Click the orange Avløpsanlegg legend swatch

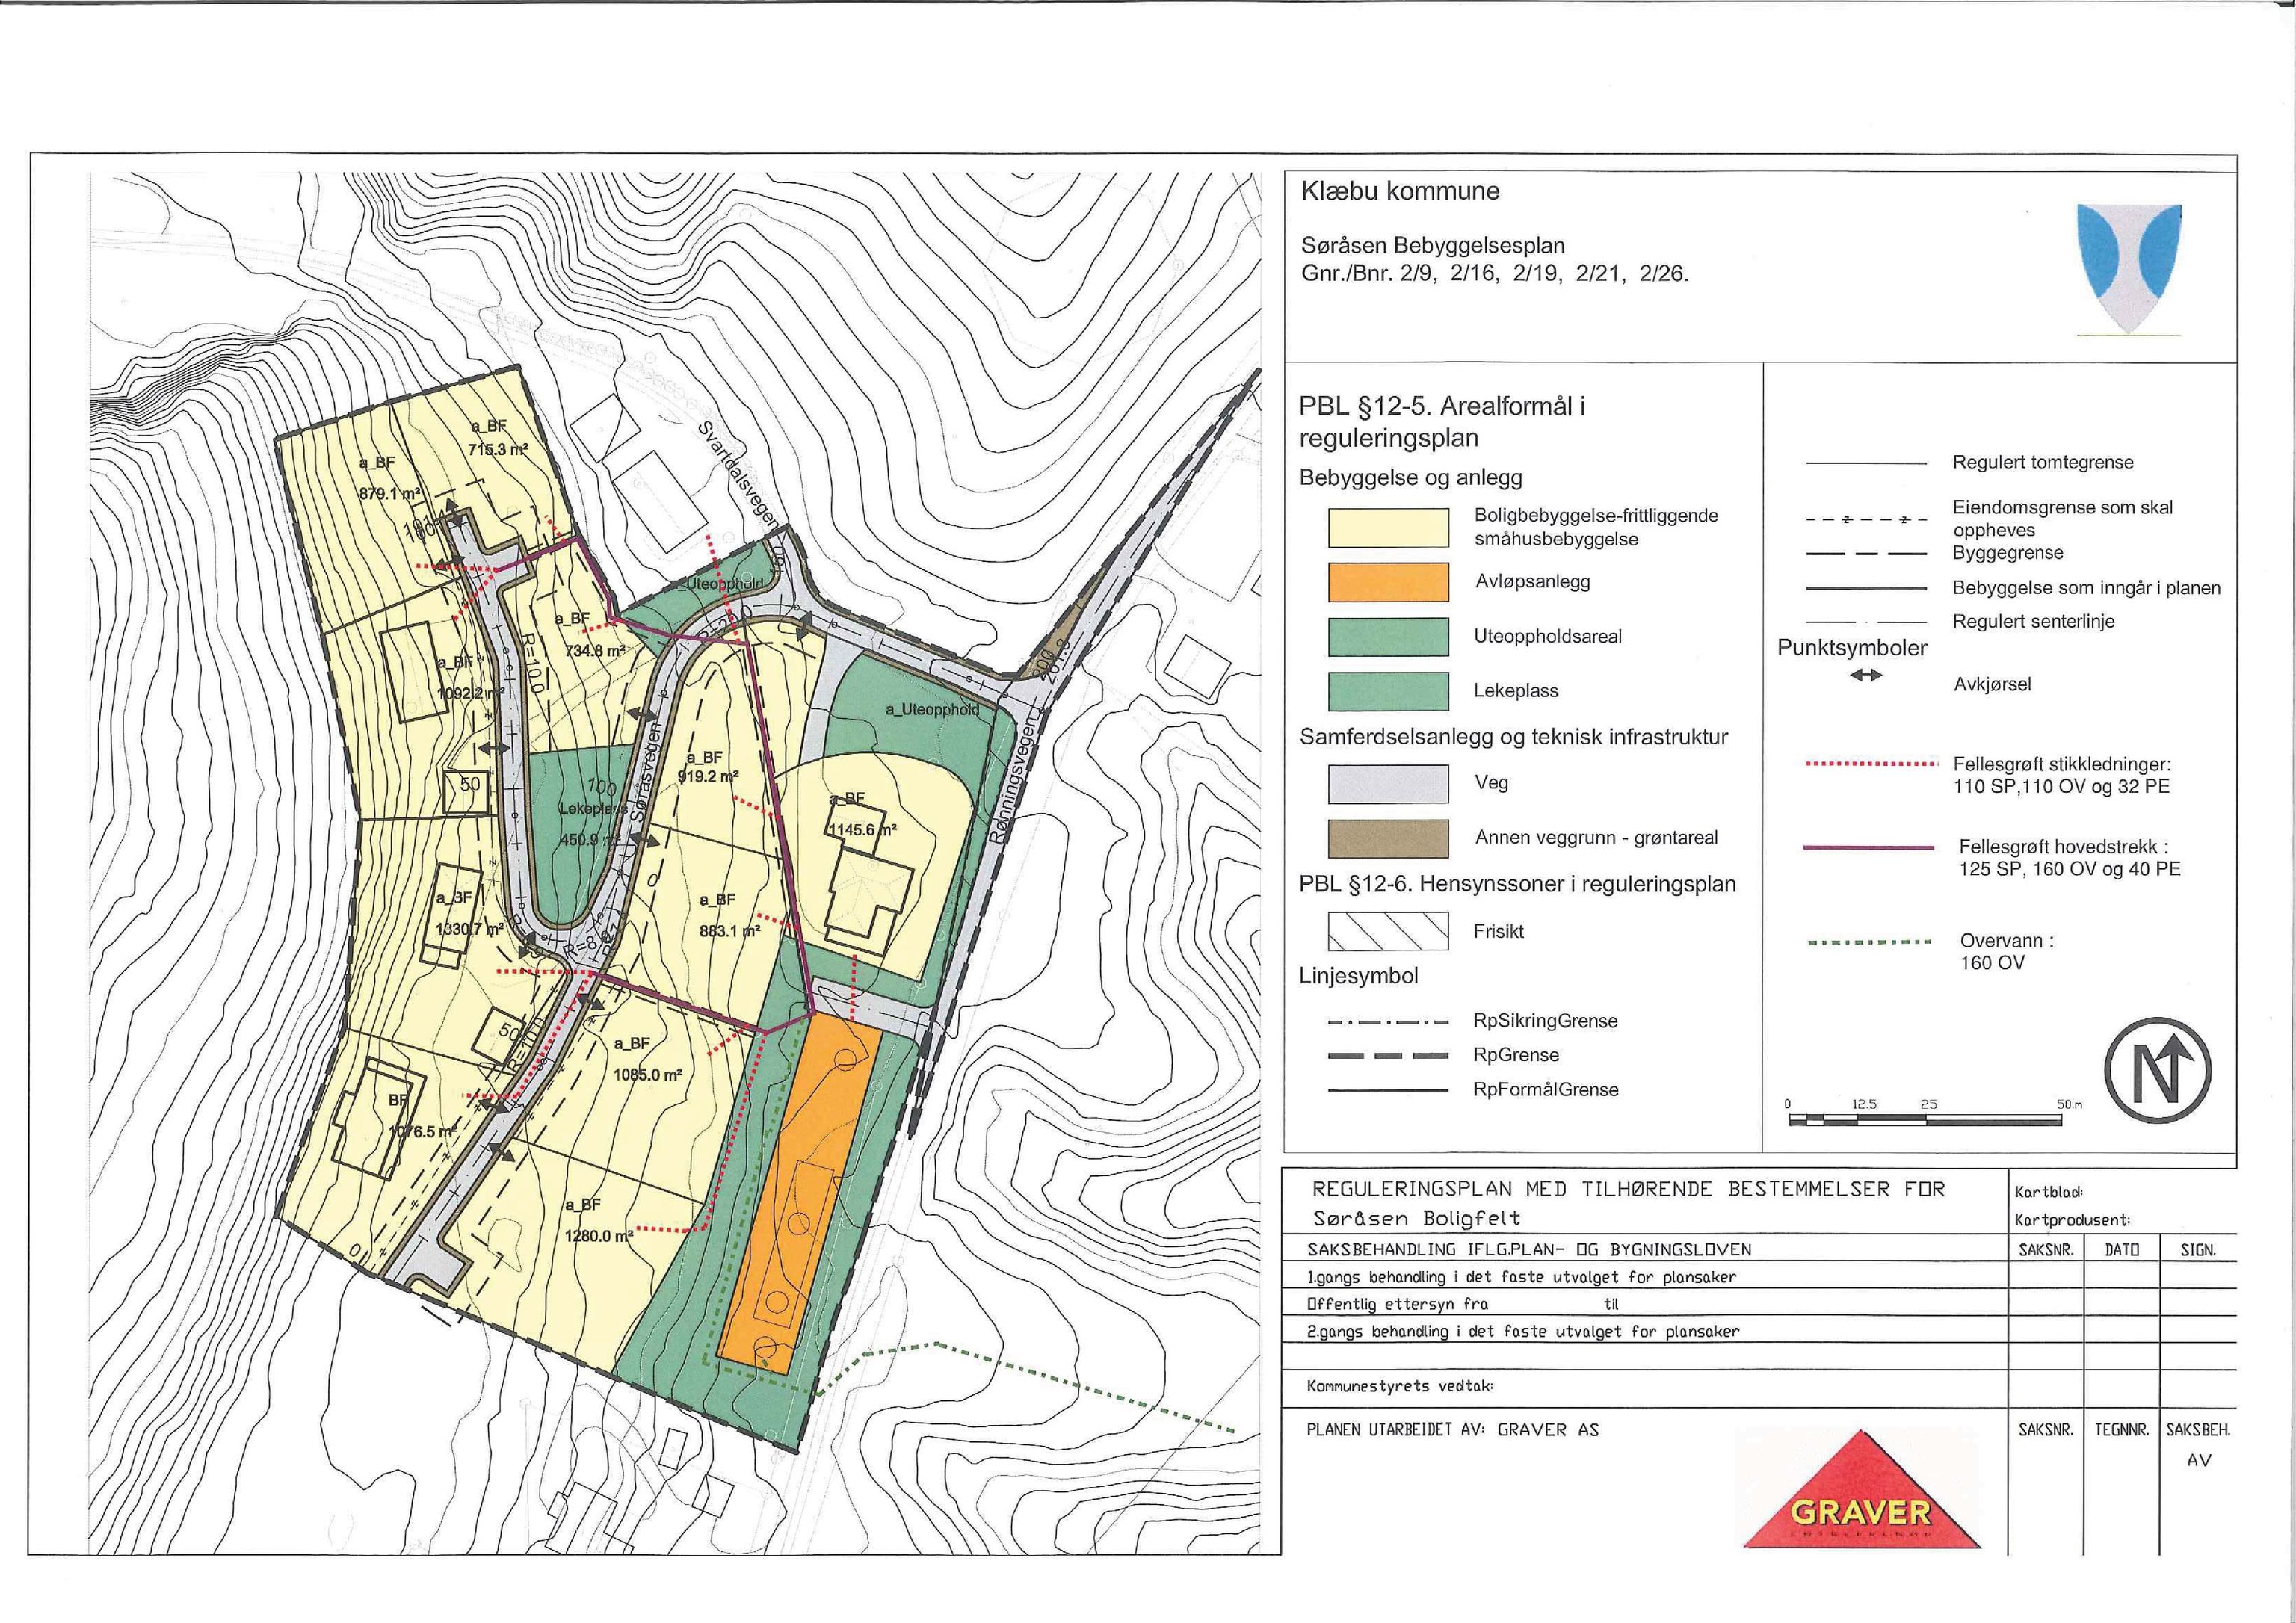(1388, 582)
